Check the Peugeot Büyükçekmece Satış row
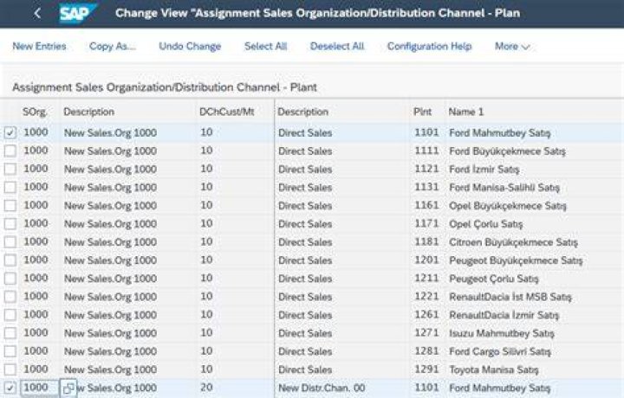Screen dimensions: 624x398 [x=10, y=260]
